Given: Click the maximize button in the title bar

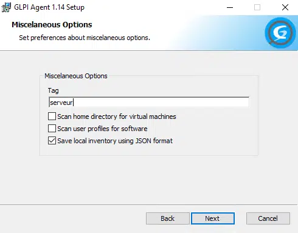Looking at the screenshot, I should pyautogui.click(x=257, y=7).
